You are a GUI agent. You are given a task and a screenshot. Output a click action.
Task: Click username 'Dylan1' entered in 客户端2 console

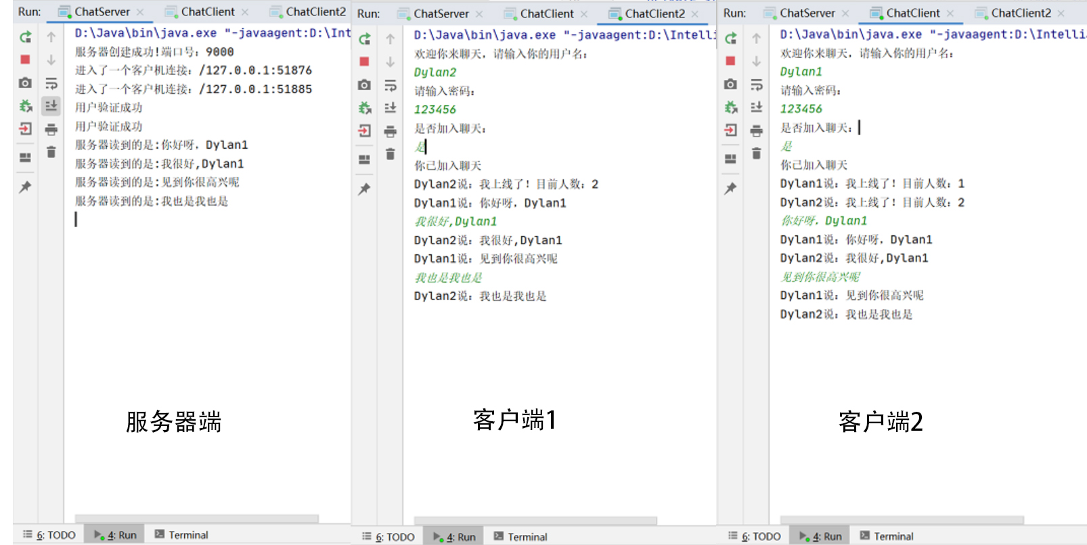[x=801, y=72]
